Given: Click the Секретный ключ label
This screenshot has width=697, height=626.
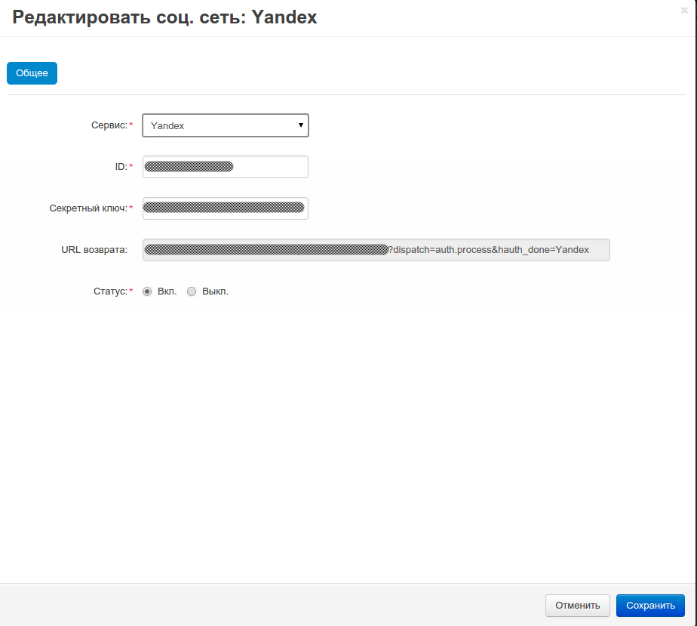Looking at the screenshot, I should pos(88,208).
